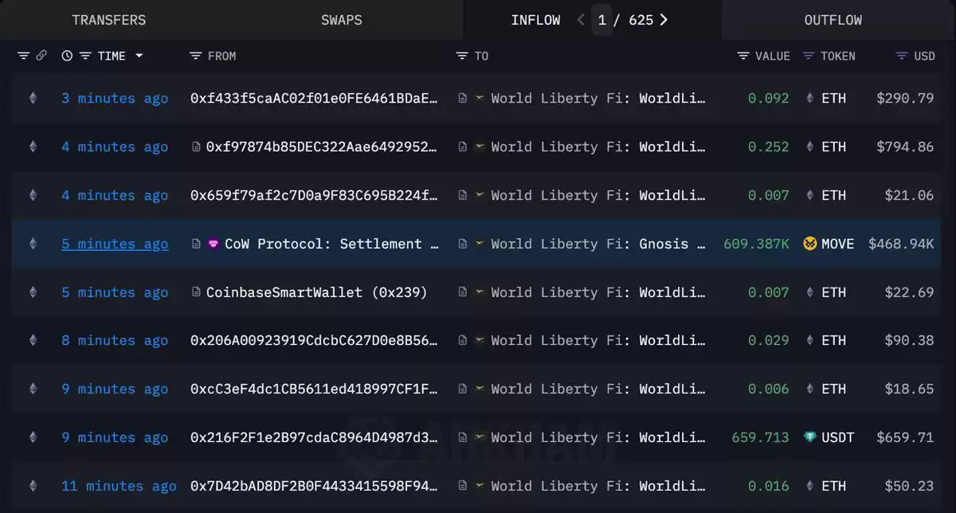This screenshot has width=956, height=513.
Task: Click the 0.029 value cell
Action: pyautogui.click(x=769, y=340)
